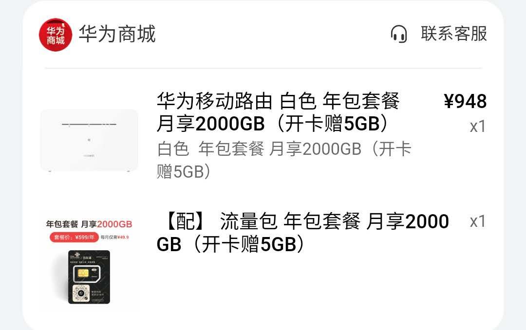Tap the 年包套餐 月享2000GB banner heading
This screenshot has width=526, height=330.
pyautogui.click(x=89, y=224)
